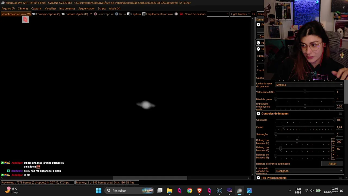Click the Gama slider handle

point(283,127)
